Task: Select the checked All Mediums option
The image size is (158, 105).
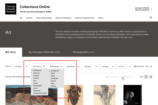Action: [37, 70]
